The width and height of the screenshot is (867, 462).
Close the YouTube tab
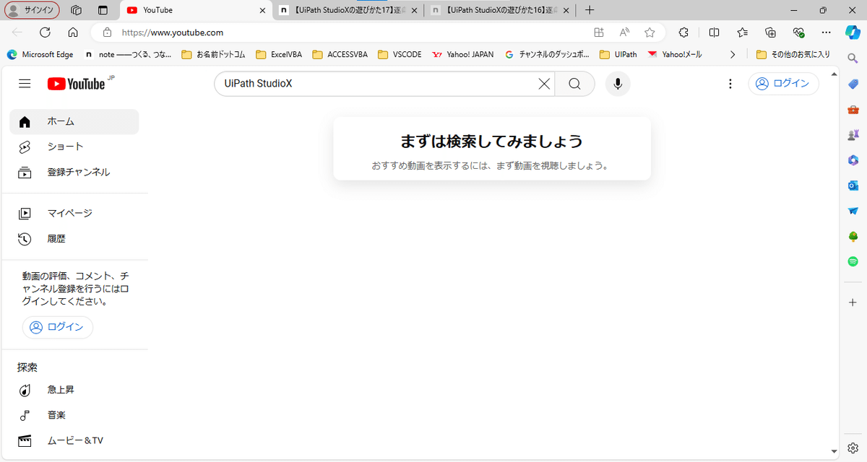262,10
